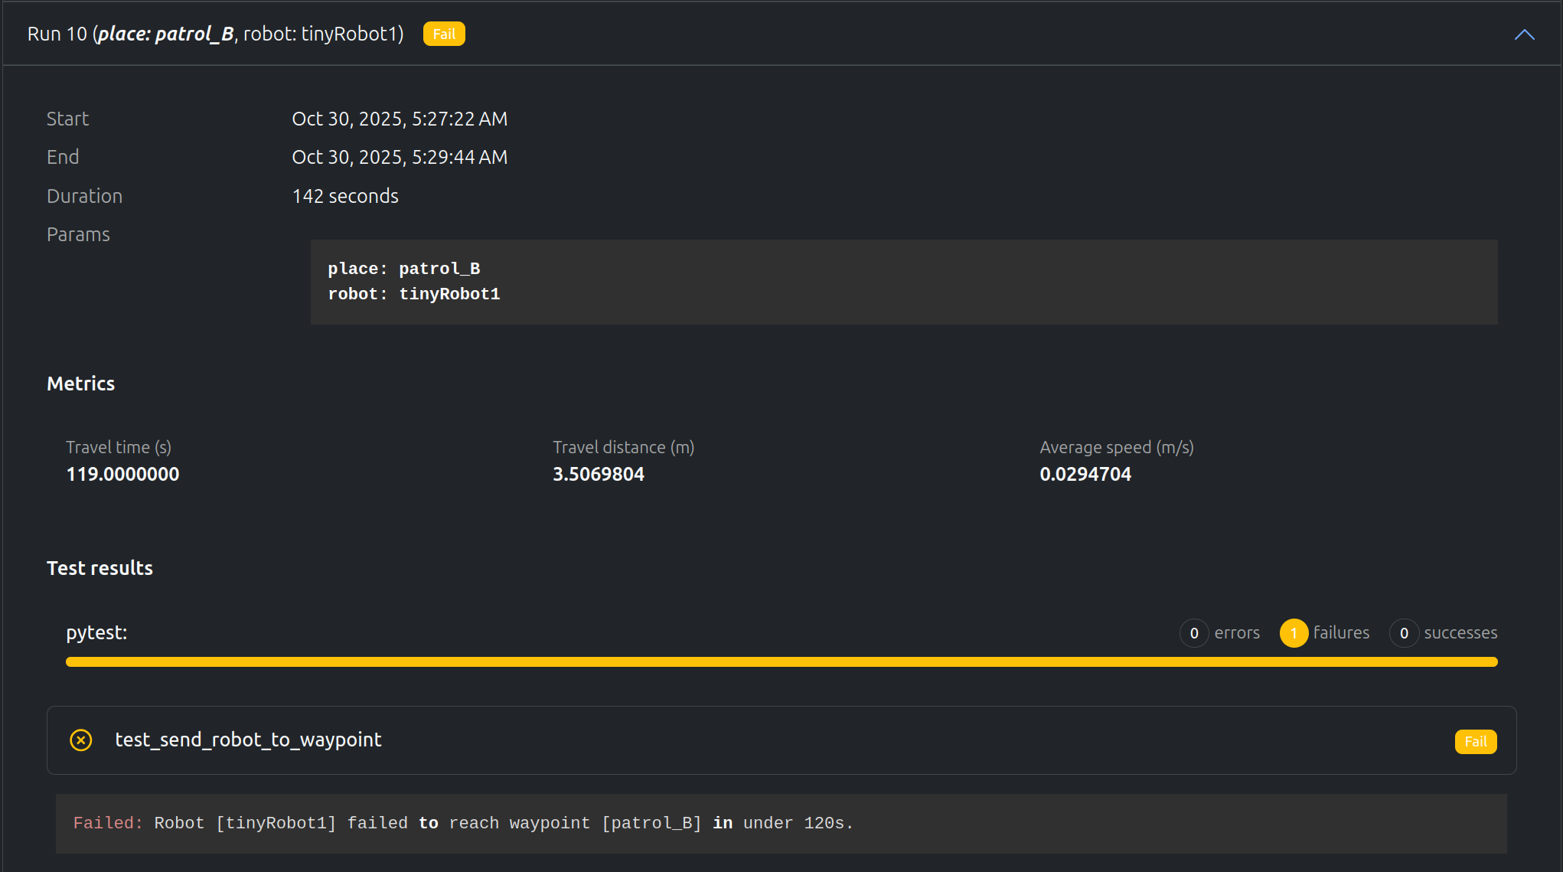The width and height of the screenshot is (1563, 872).
Task: Click the Params code block
Action: point(903,282)
